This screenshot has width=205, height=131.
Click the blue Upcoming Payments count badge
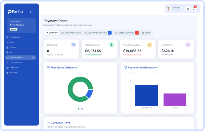coord(110,33)
